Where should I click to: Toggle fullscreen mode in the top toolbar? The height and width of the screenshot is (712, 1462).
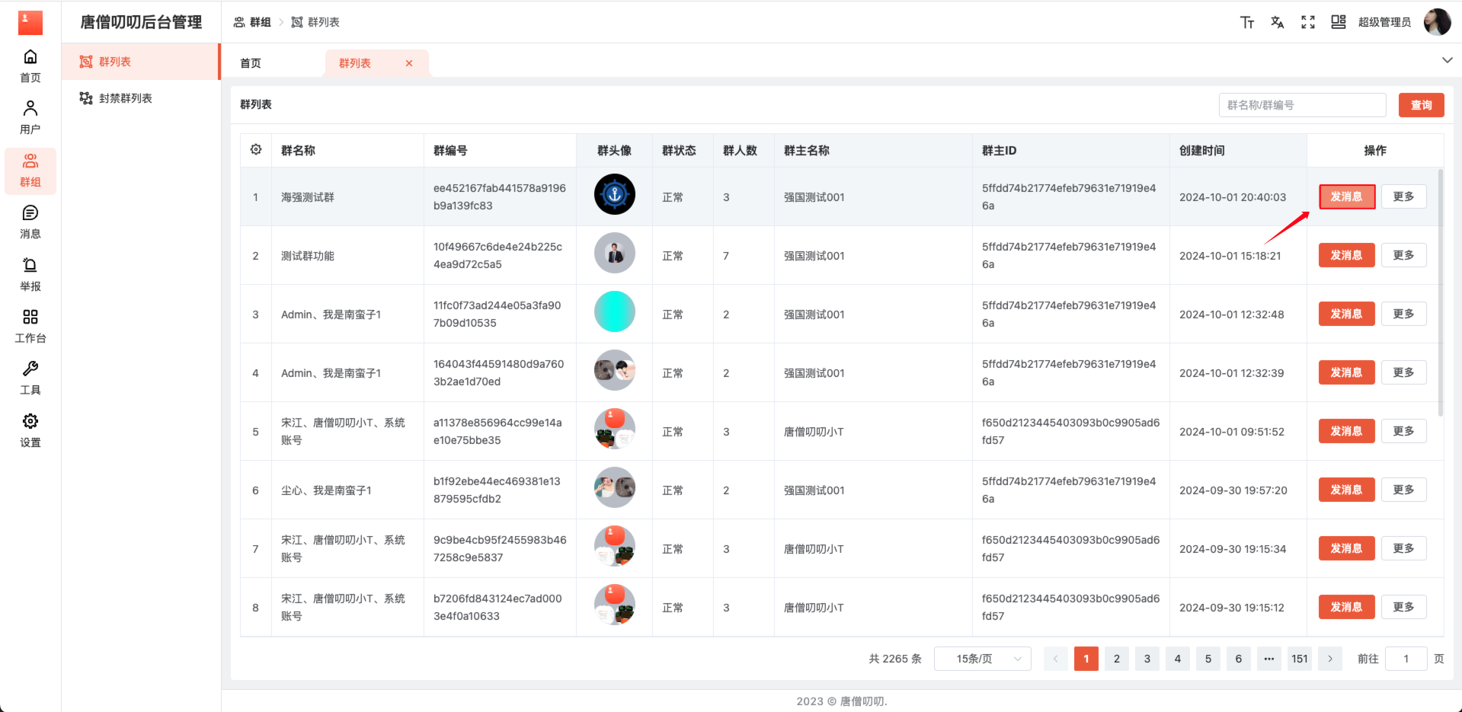(x=1307, y=22)
